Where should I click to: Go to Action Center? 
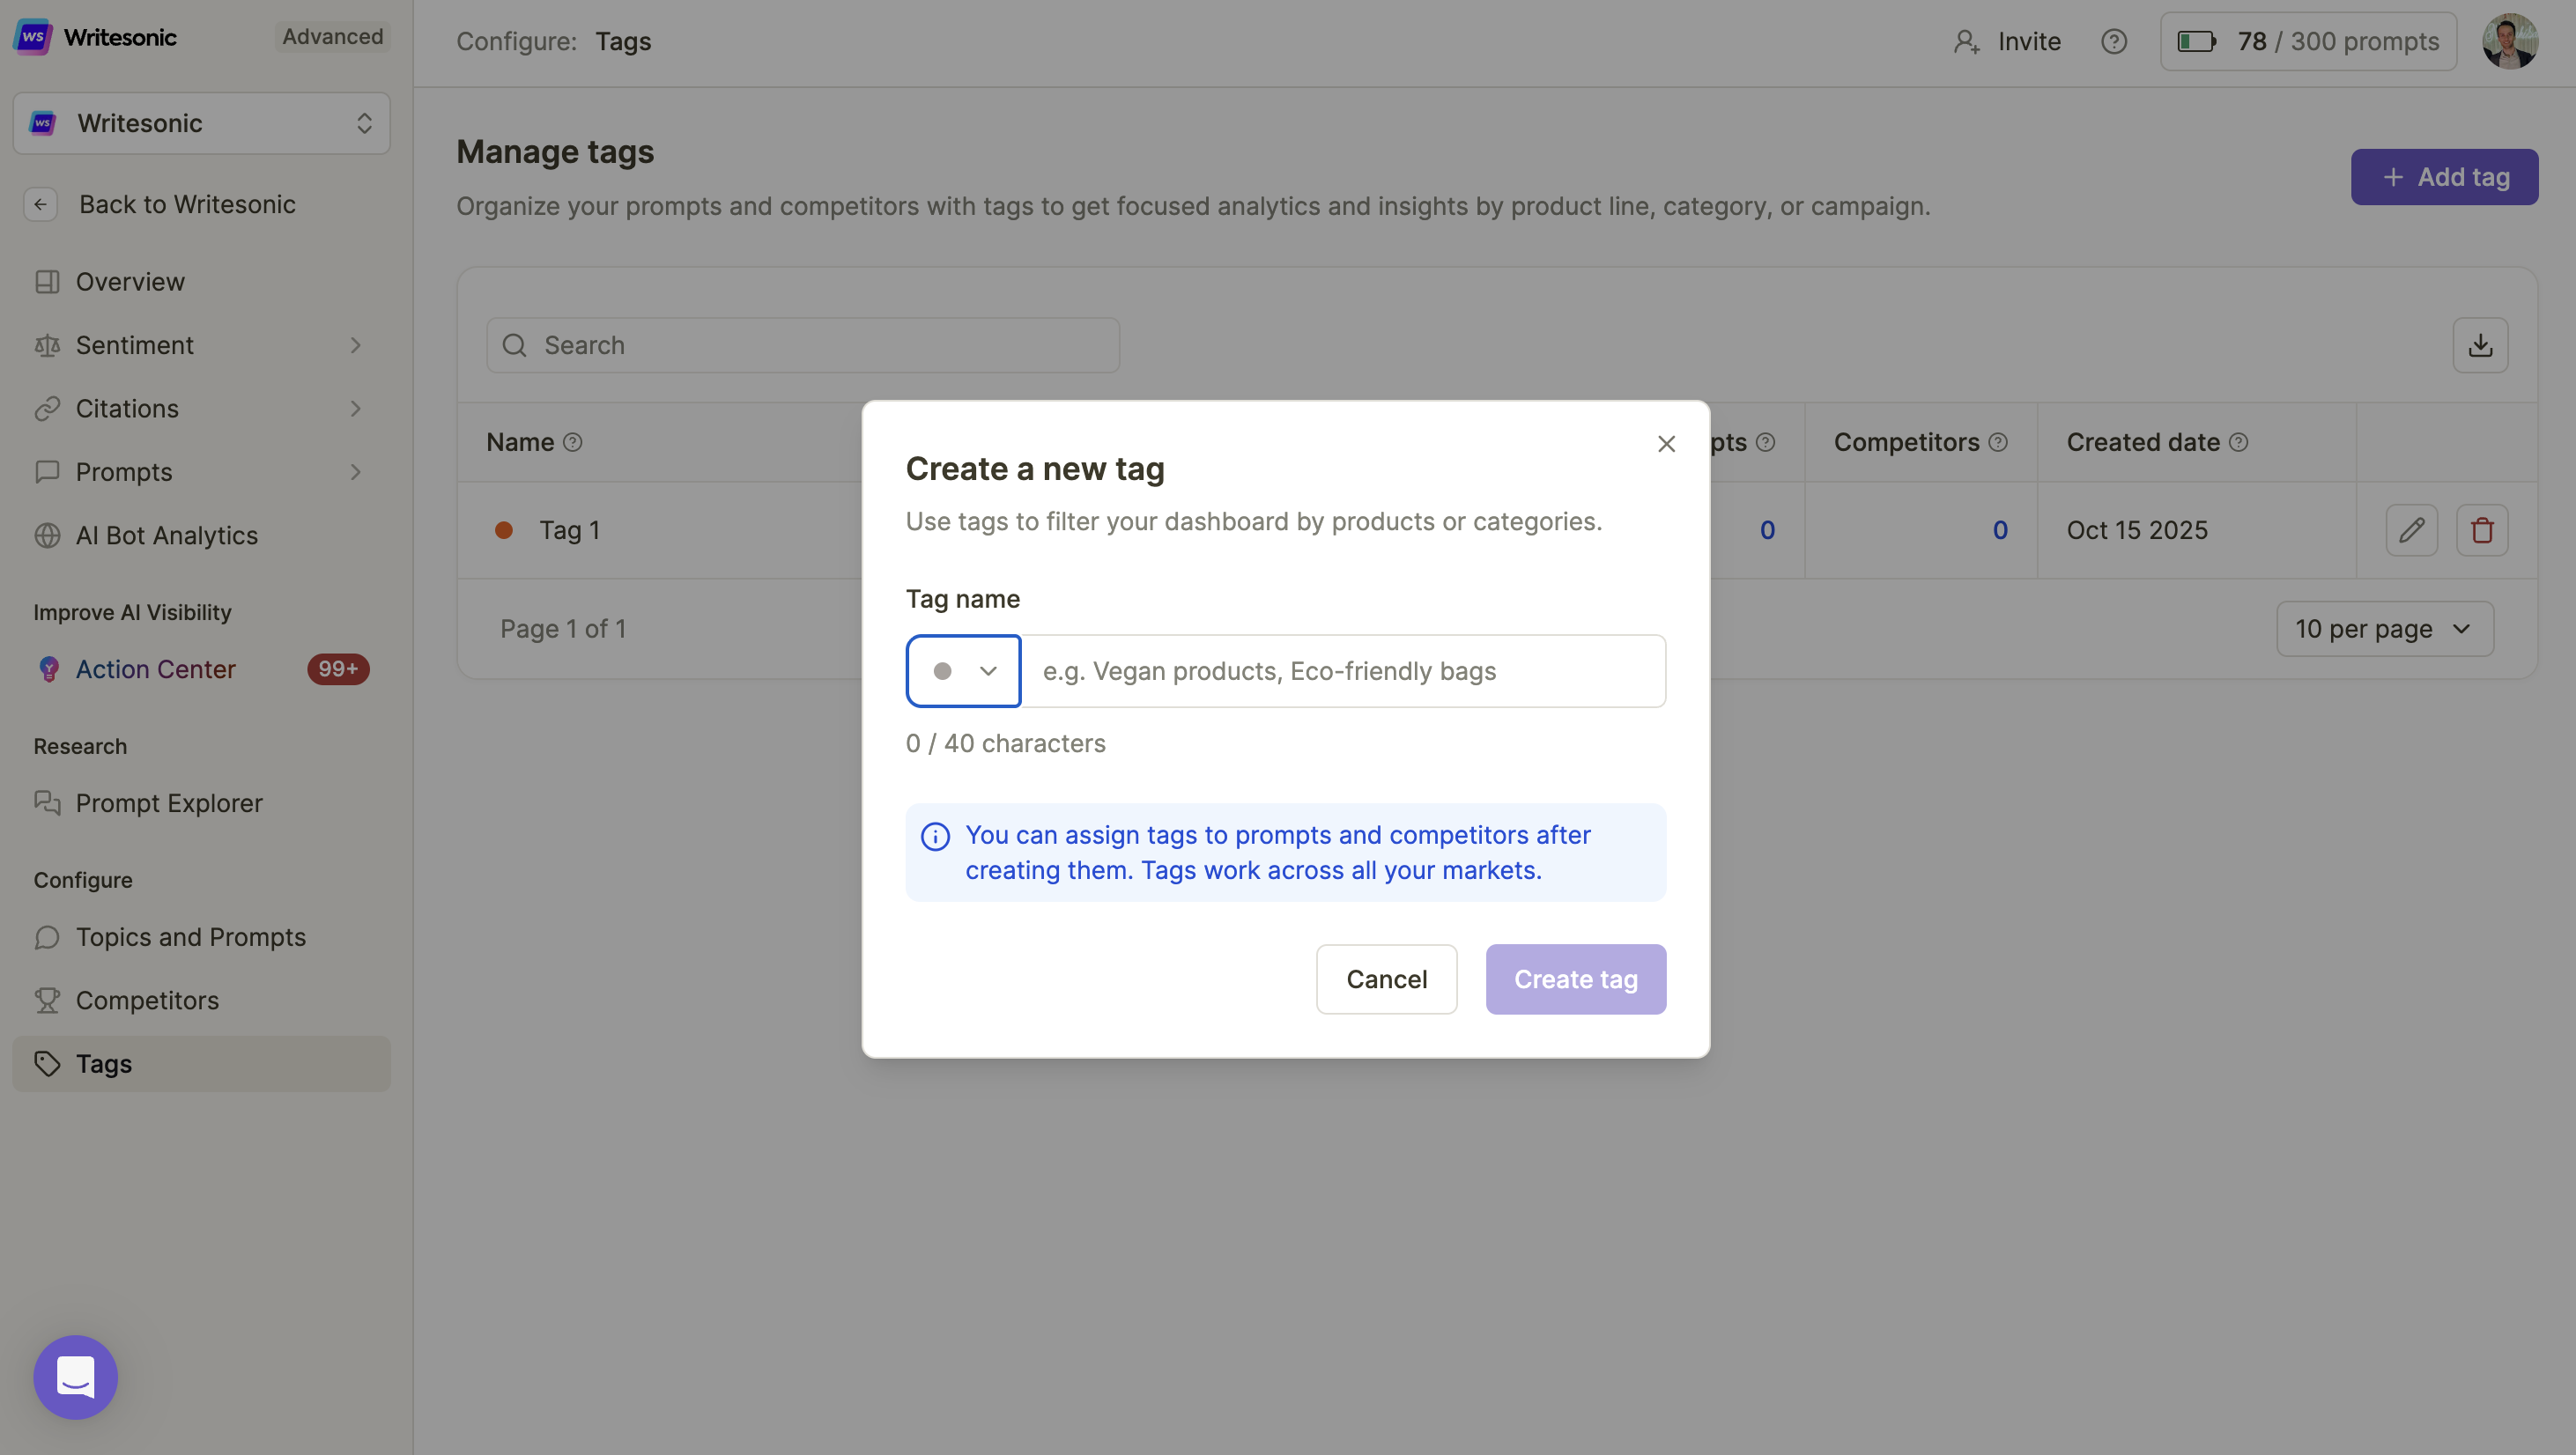(x=156, y=669)
